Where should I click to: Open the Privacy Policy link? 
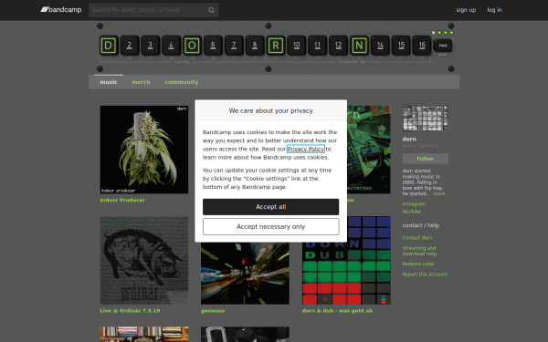coord(306,149)
